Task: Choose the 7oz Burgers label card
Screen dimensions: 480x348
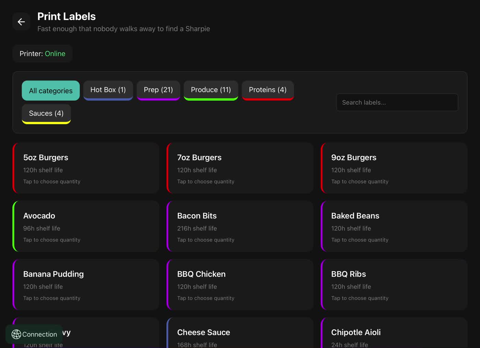Action: point(240,168)
